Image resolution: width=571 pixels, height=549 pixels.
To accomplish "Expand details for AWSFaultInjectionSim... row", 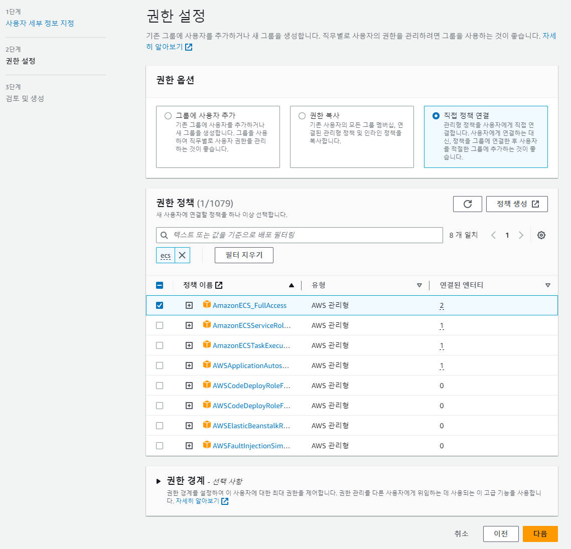I will coord(189,445).
